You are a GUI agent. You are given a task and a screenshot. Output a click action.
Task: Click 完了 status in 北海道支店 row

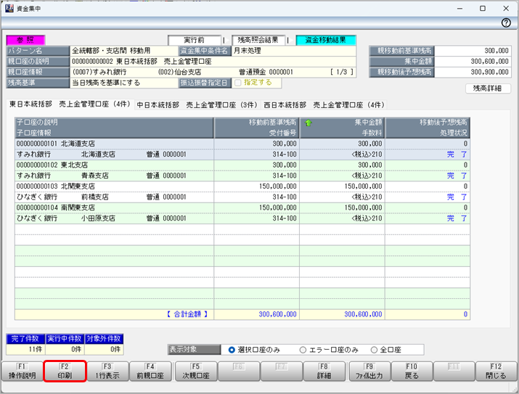coord(457,155)
